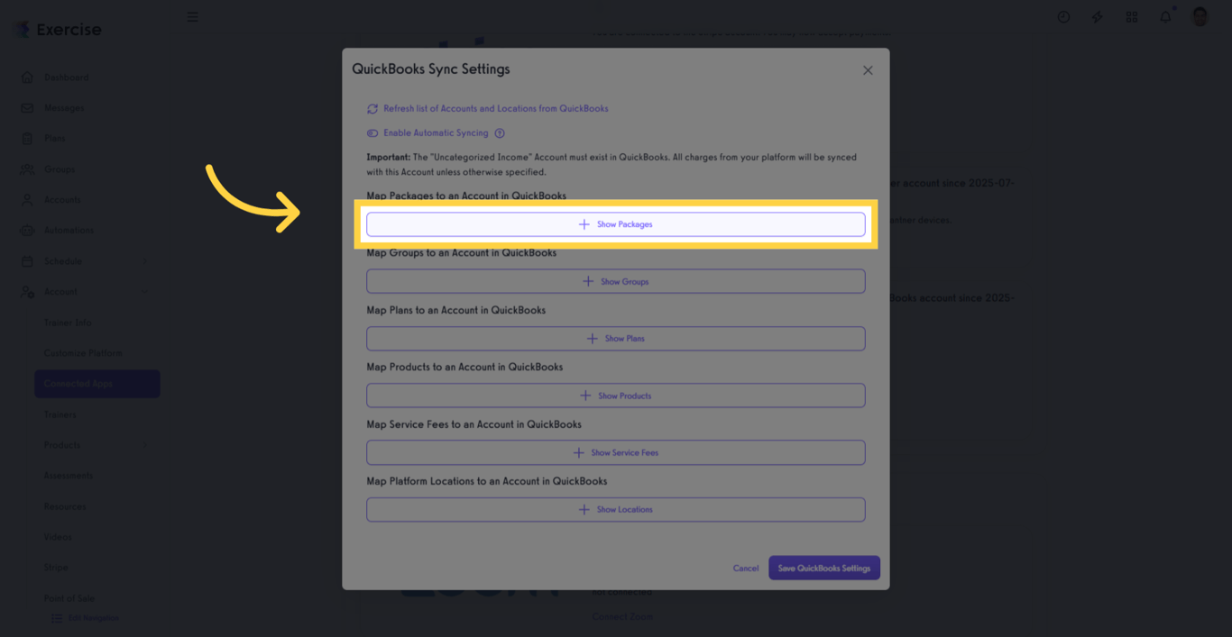Click the Cancel link in dialog
1232x637 pixels.
(746, 569)
